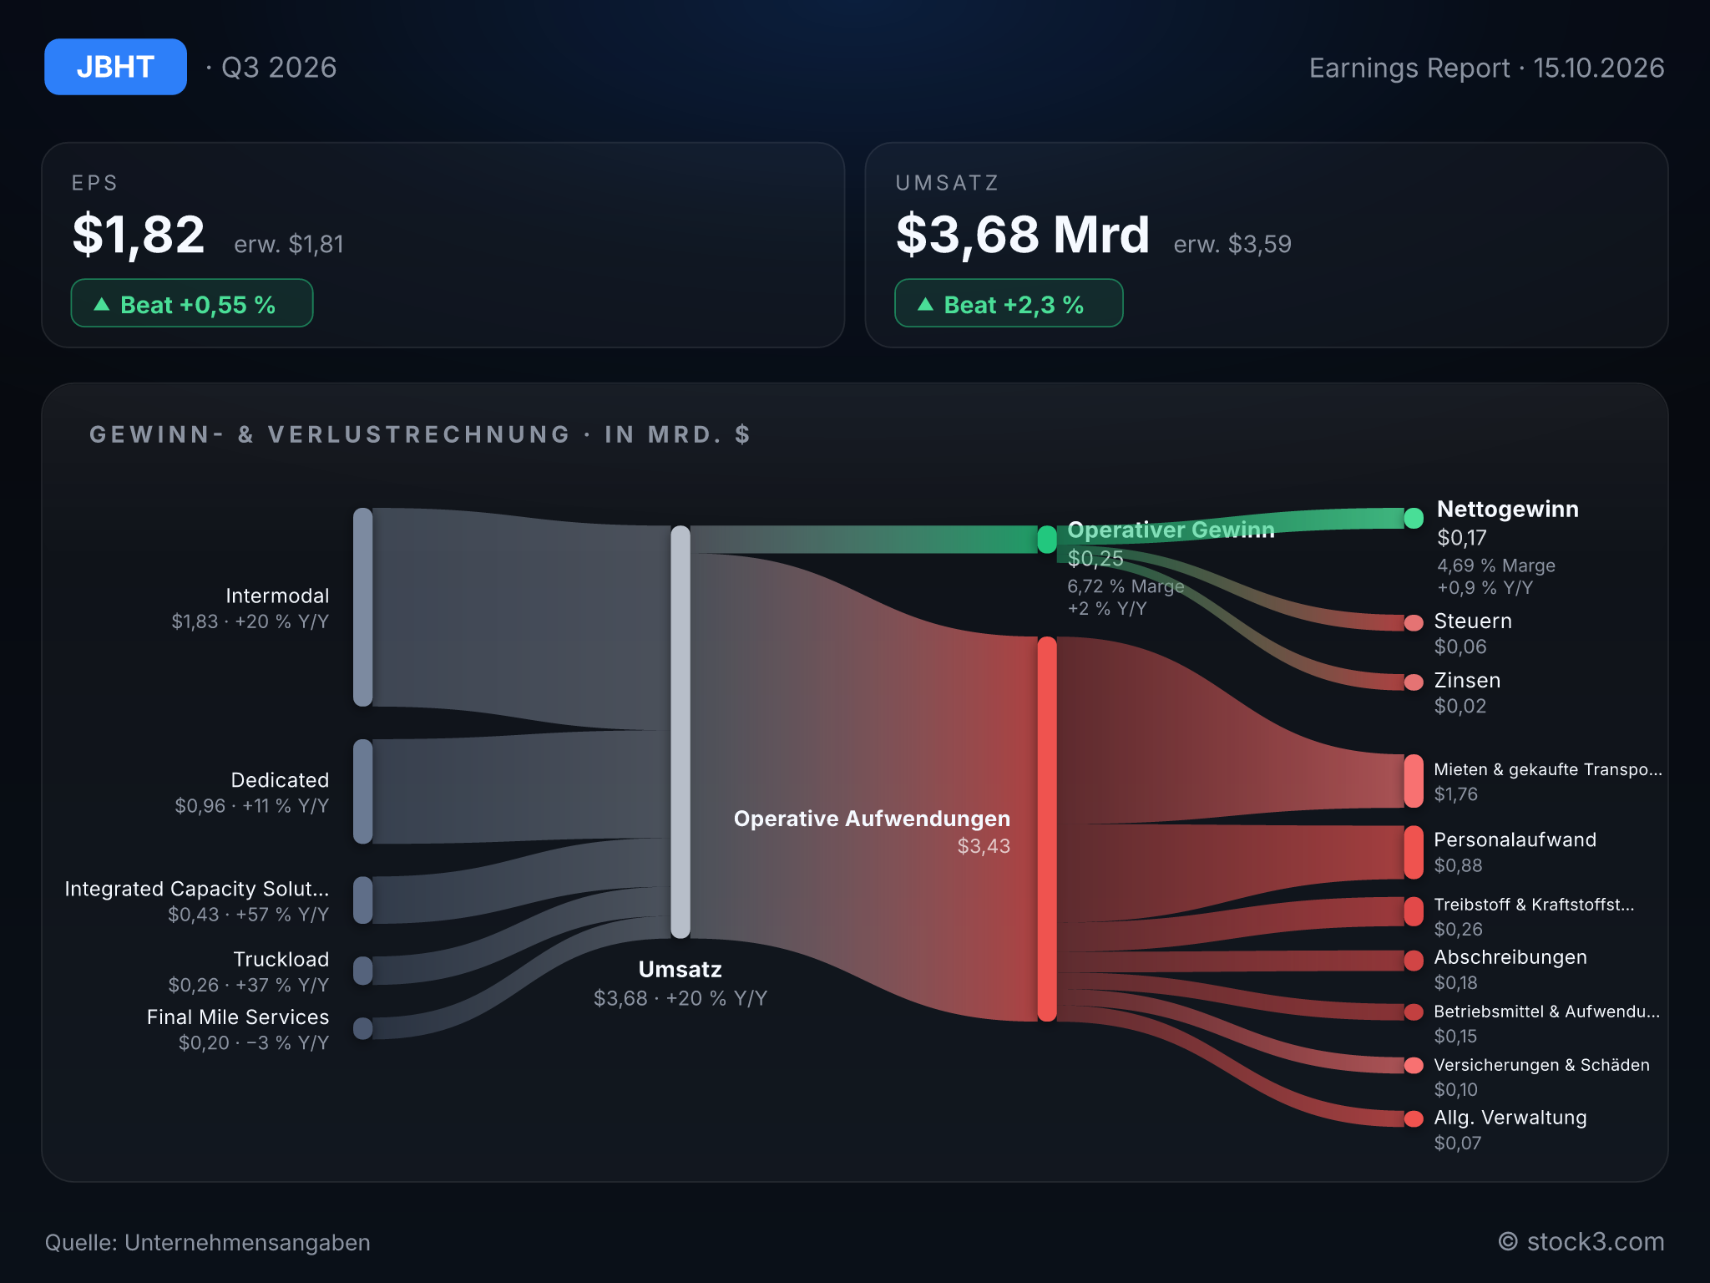The height and width of the screenshot is (1283, 1710).
Task: Click the Dedicated segment source bar
Action: (363, 791)
